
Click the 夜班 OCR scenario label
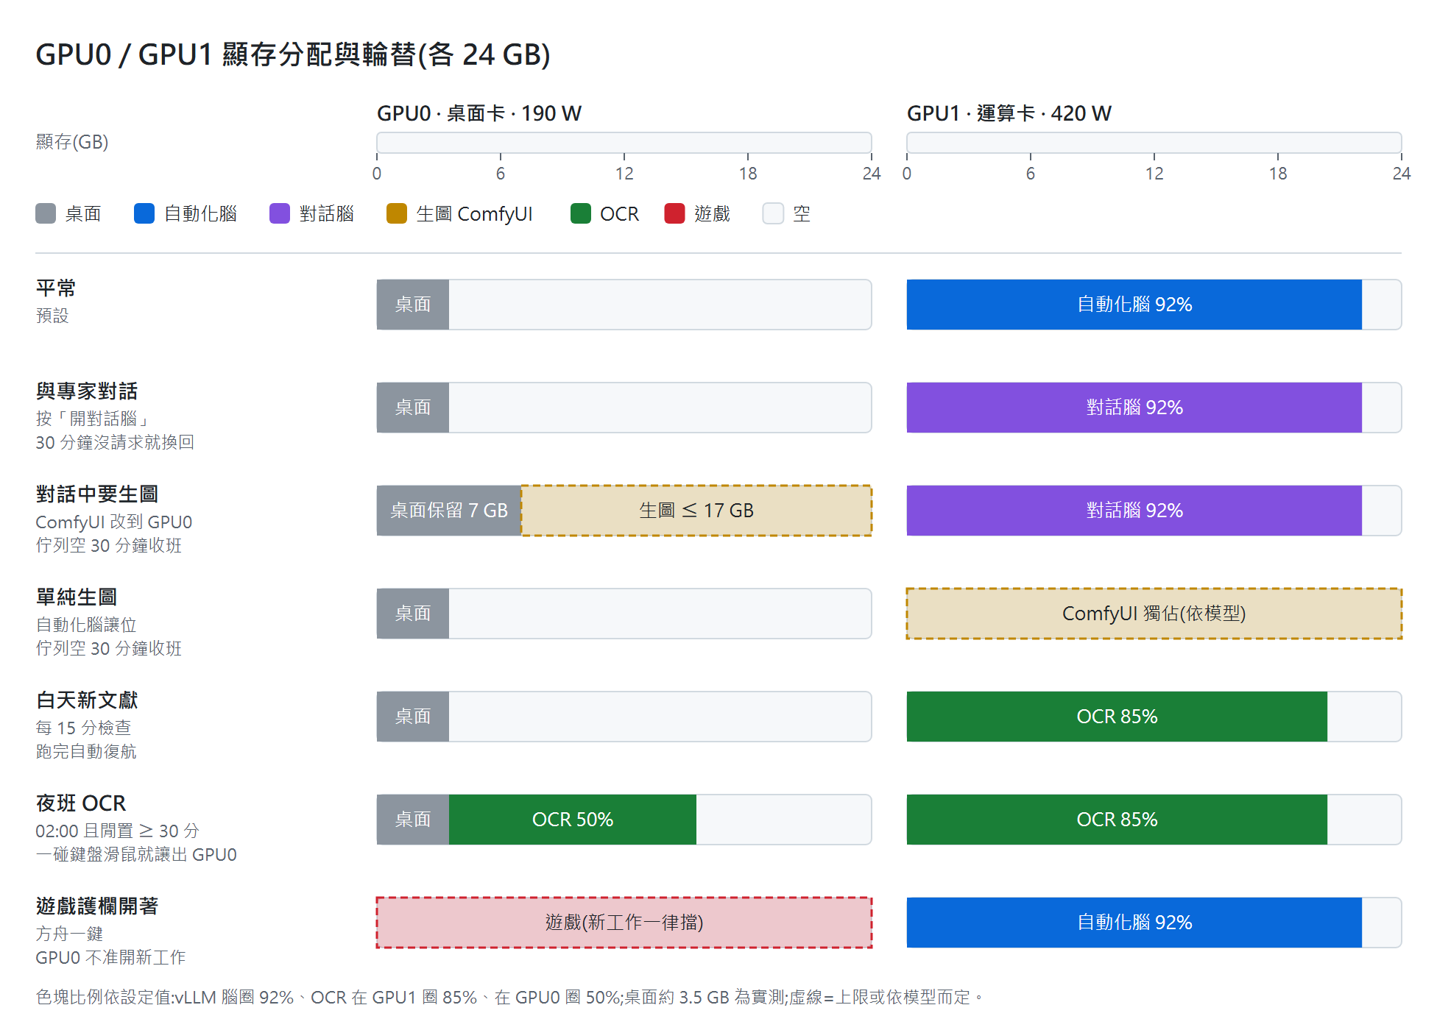pyautogui.click(x=81, y=803)
